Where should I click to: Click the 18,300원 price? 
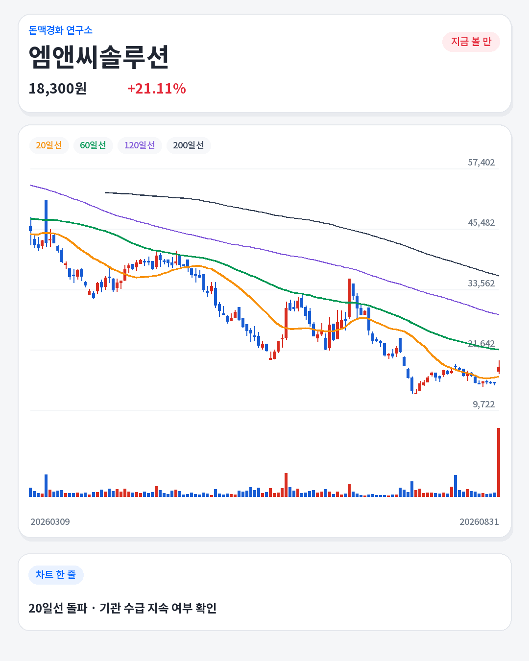click(57, 89)
